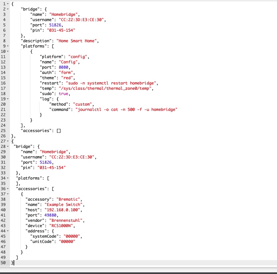This screenshot has height=274, width=277.
Task: Collapse the log block fold arrow
Action: click(8, 99)
